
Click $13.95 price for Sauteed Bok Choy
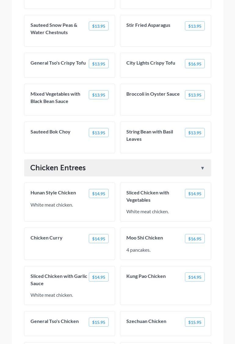click(99, 133)
